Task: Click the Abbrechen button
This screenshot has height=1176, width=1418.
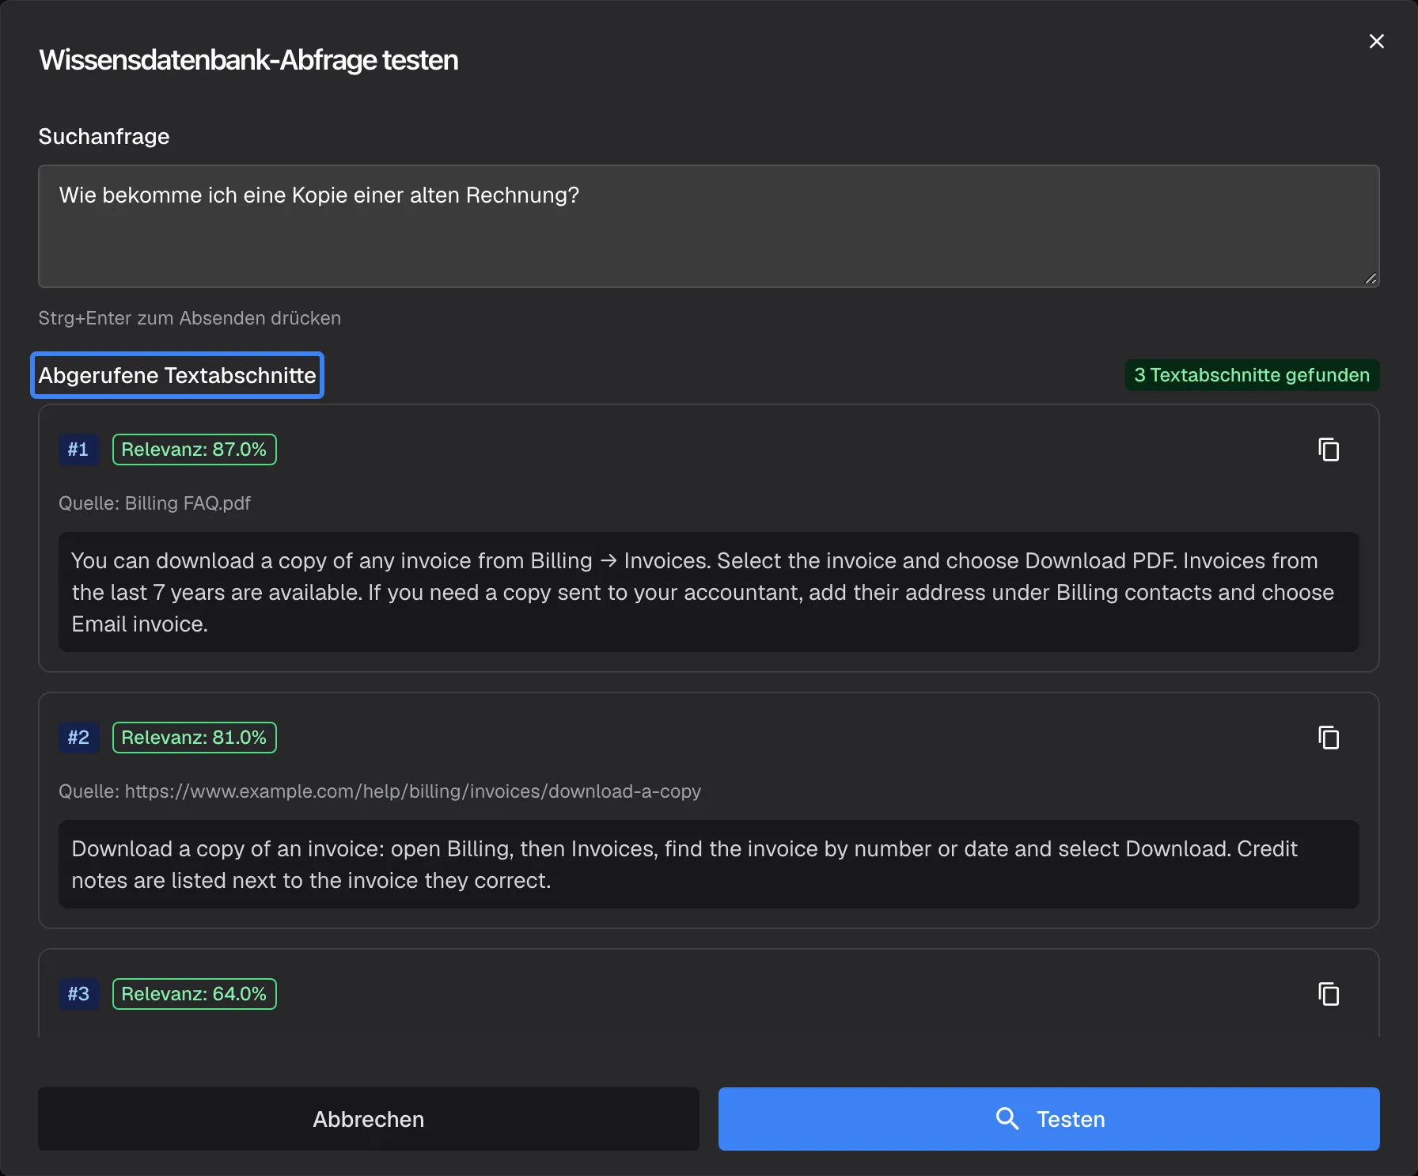Action: pos(369,1119)
